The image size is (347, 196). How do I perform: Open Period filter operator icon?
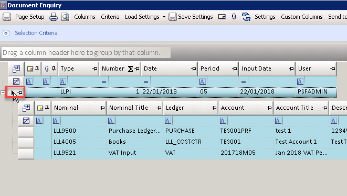click(203, 82)
